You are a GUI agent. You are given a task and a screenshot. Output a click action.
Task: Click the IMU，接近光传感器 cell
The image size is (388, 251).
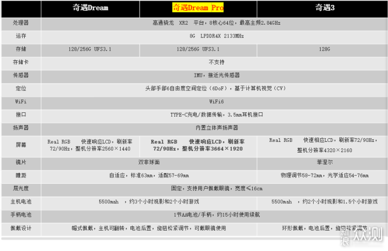coord(214,76)
